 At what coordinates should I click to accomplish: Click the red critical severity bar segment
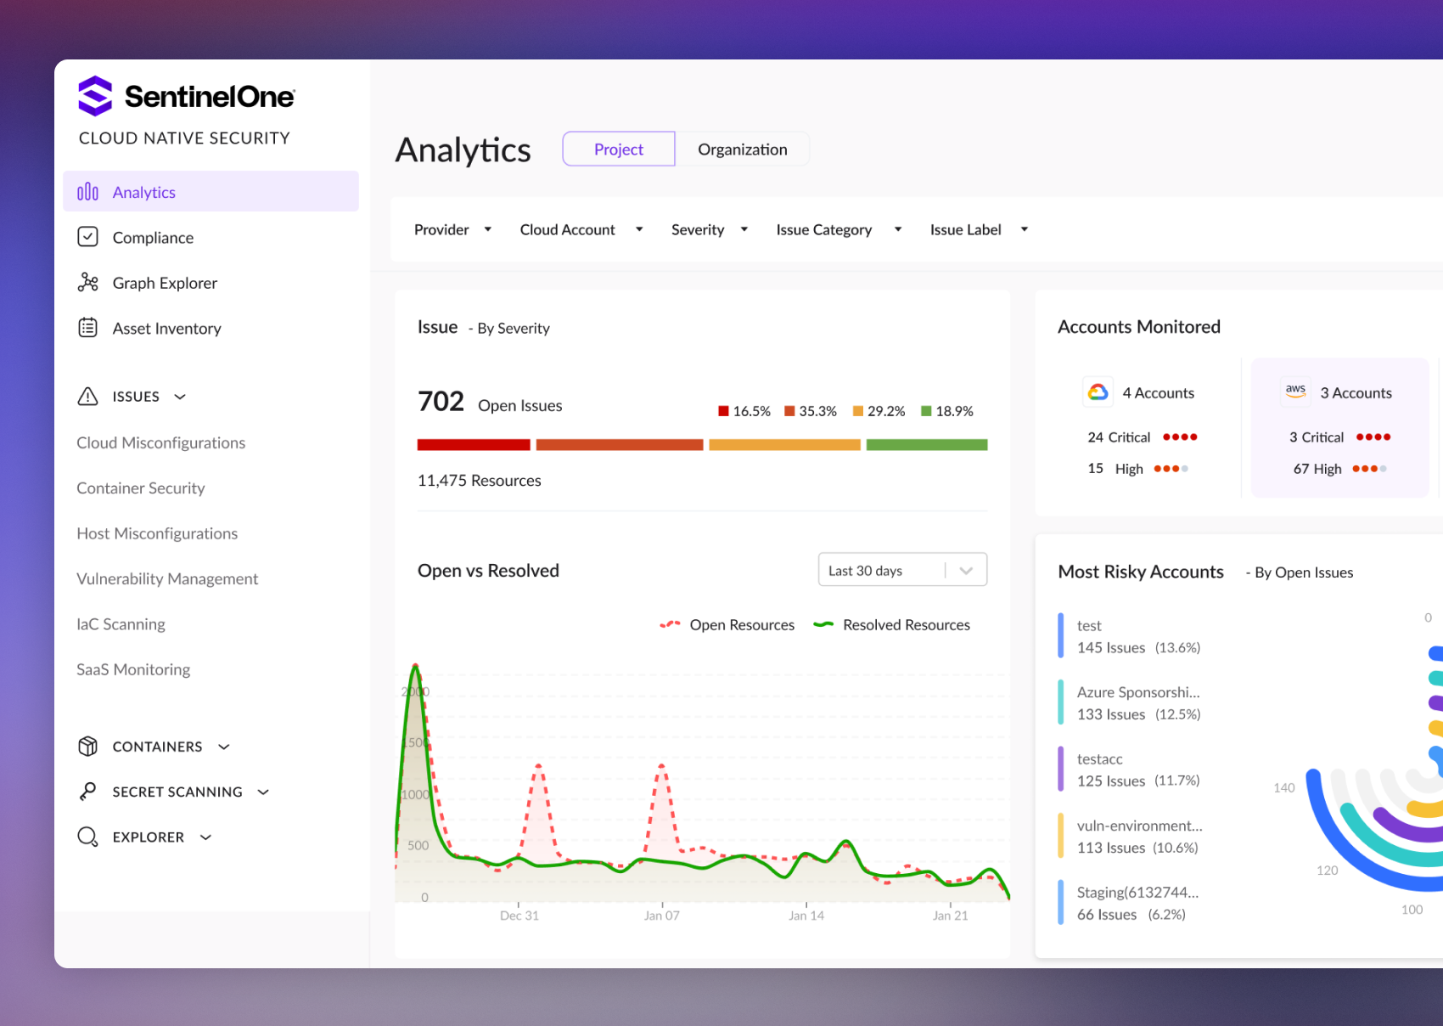point(474,445)
